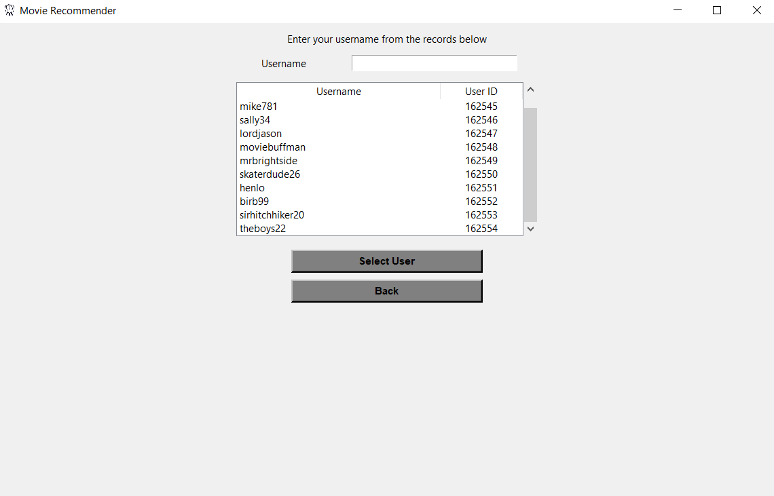Viewport: 774px width, 496px height.
Task: Click the Movie Recommender app icon
Action: click(9, 10)
